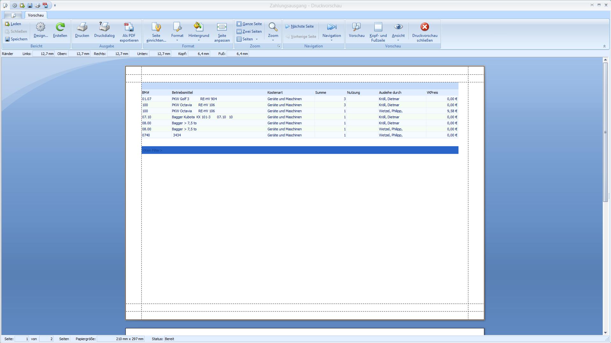Click the Vorherige Seite button
The width and height of the screenshot is (611, 343).
tap(301, 37)
